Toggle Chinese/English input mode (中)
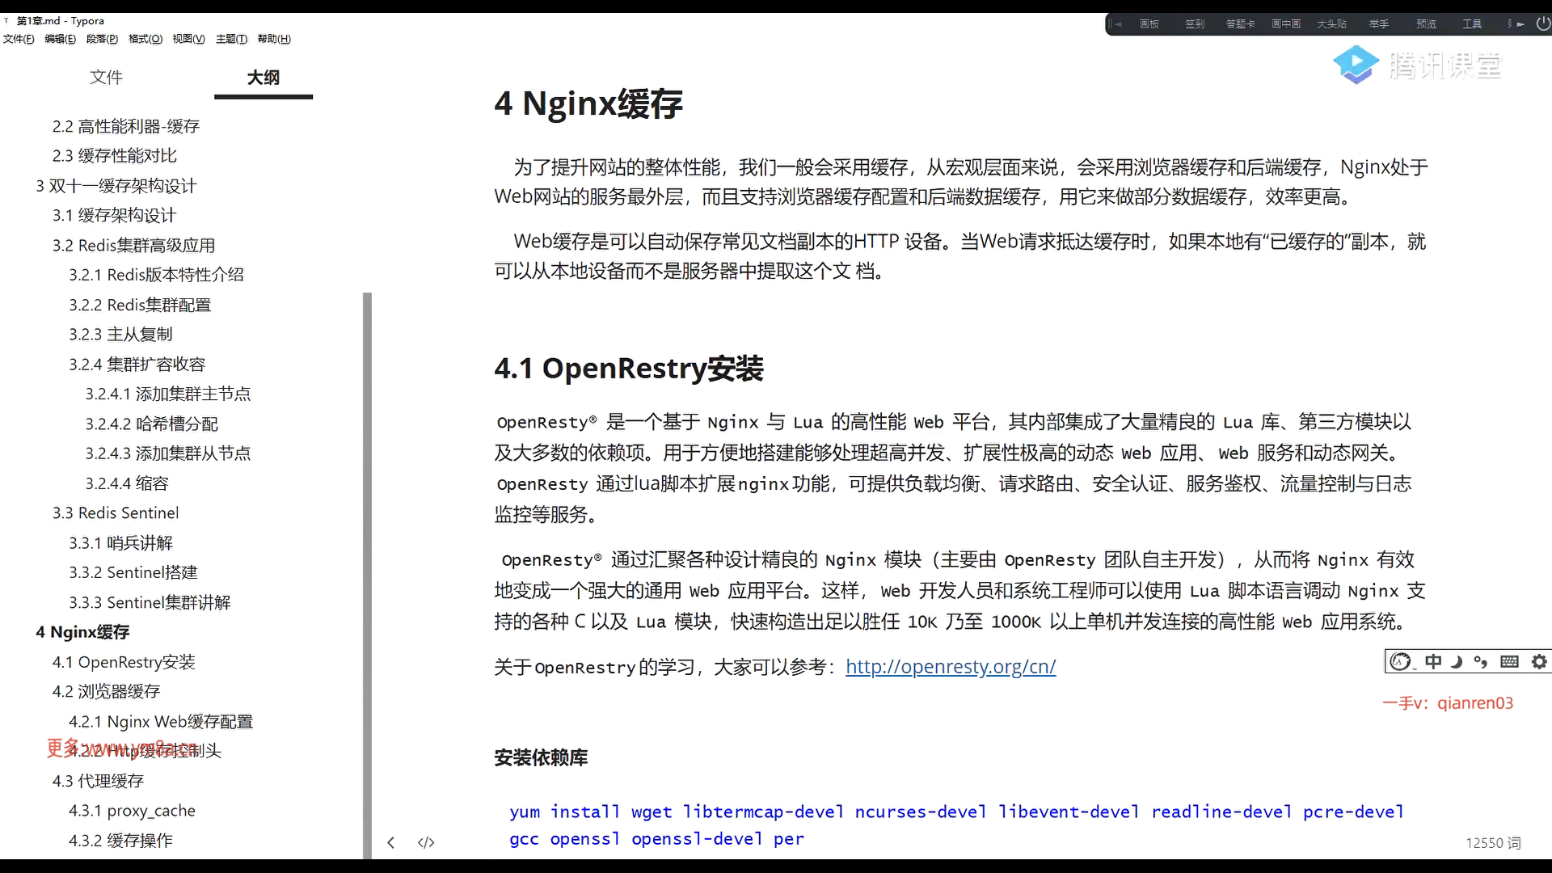Viewport: 1552px width, 873px height. pyautogui.click(x=1433, y=662)
